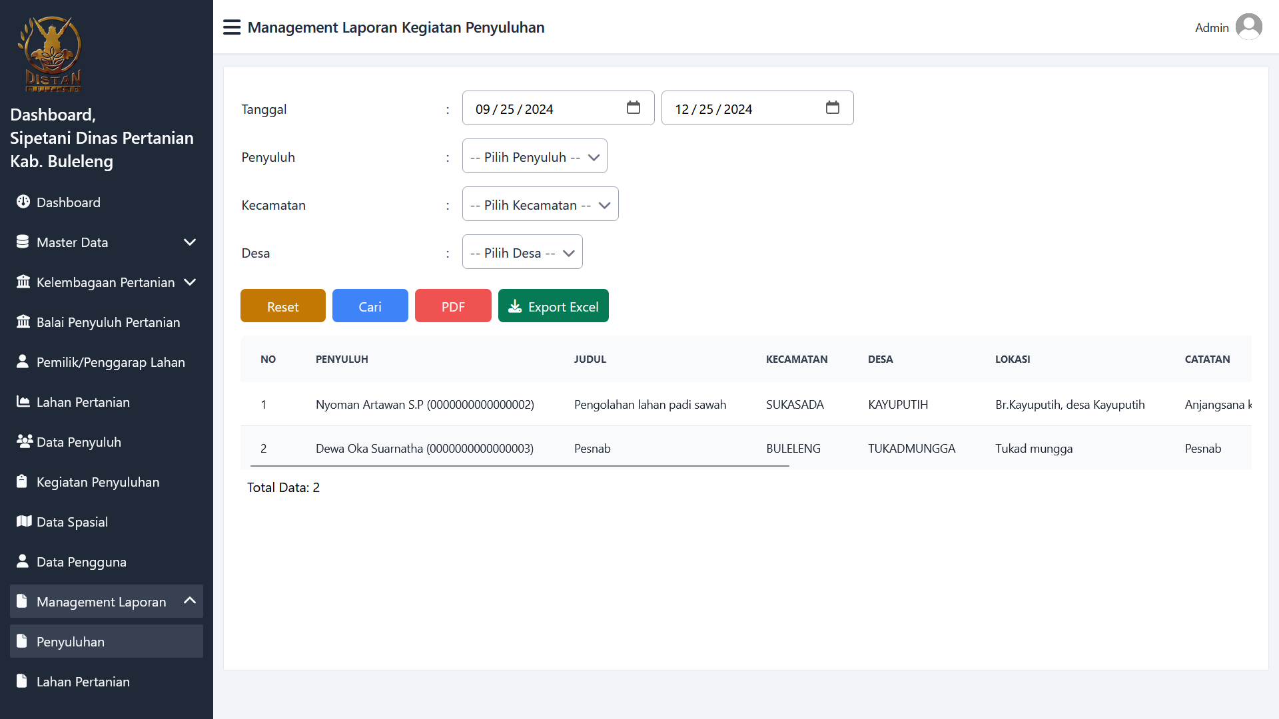Click the Export Excel button
1279x719 pixels.
pos(553,306)
